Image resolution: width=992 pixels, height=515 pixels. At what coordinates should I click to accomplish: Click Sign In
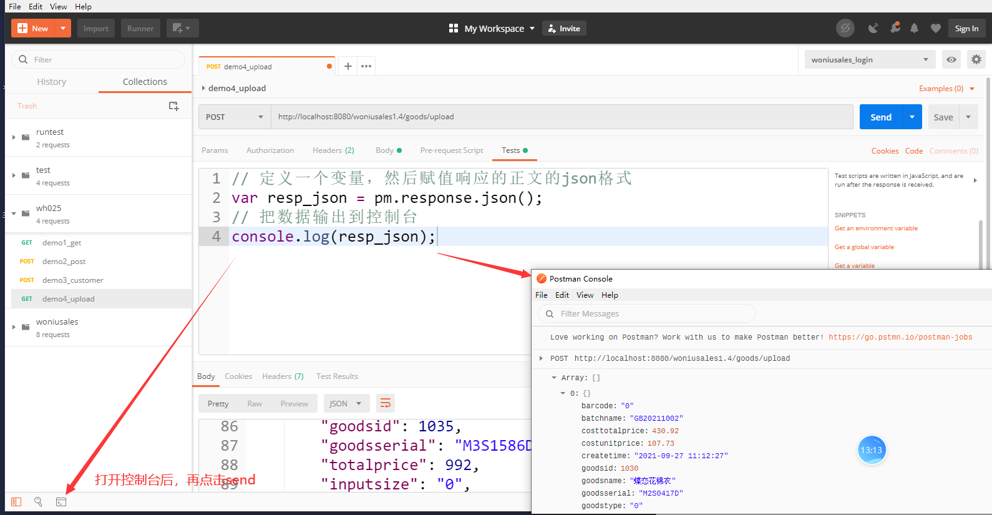pos(966,28)
